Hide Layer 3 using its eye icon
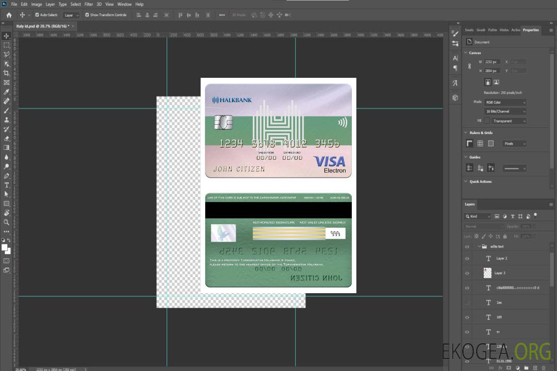This screenshot has width=557, height=371. click(467, 274)
